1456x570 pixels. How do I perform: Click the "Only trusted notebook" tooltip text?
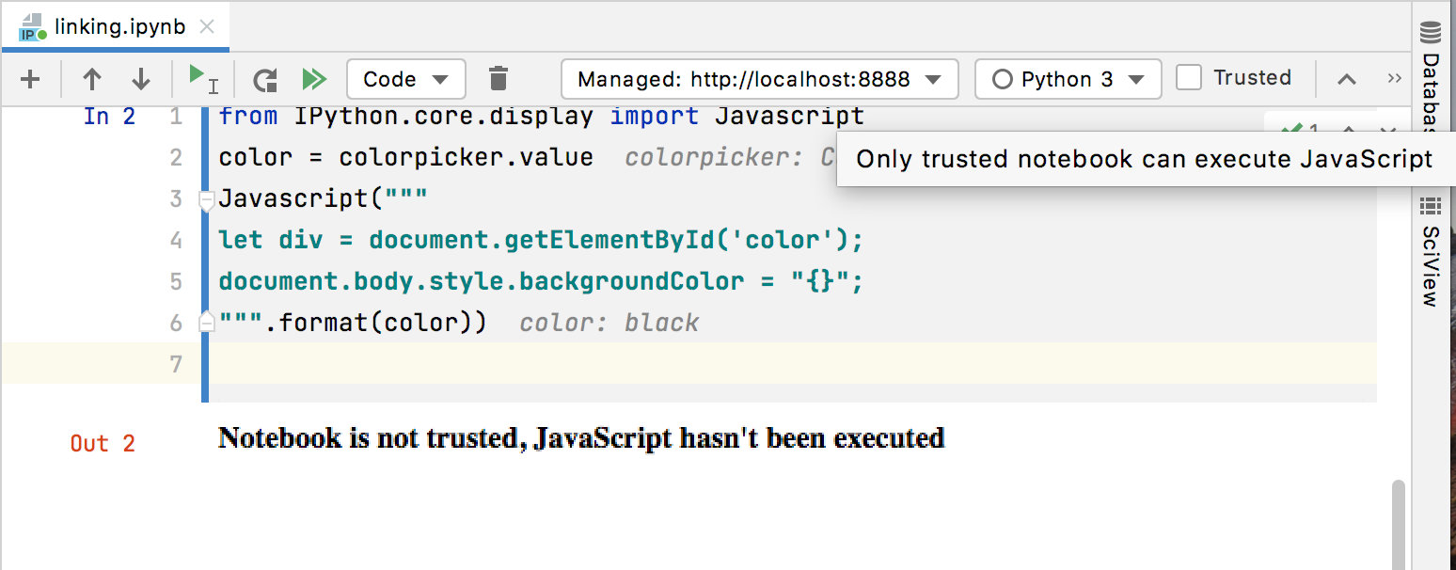click(x=1145, y=159)
